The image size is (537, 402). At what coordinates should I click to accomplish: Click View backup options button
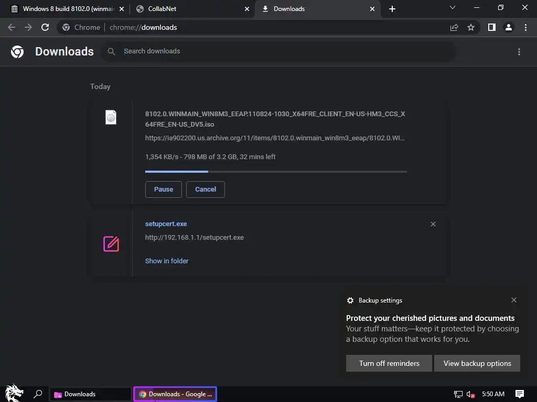point(477,363)
